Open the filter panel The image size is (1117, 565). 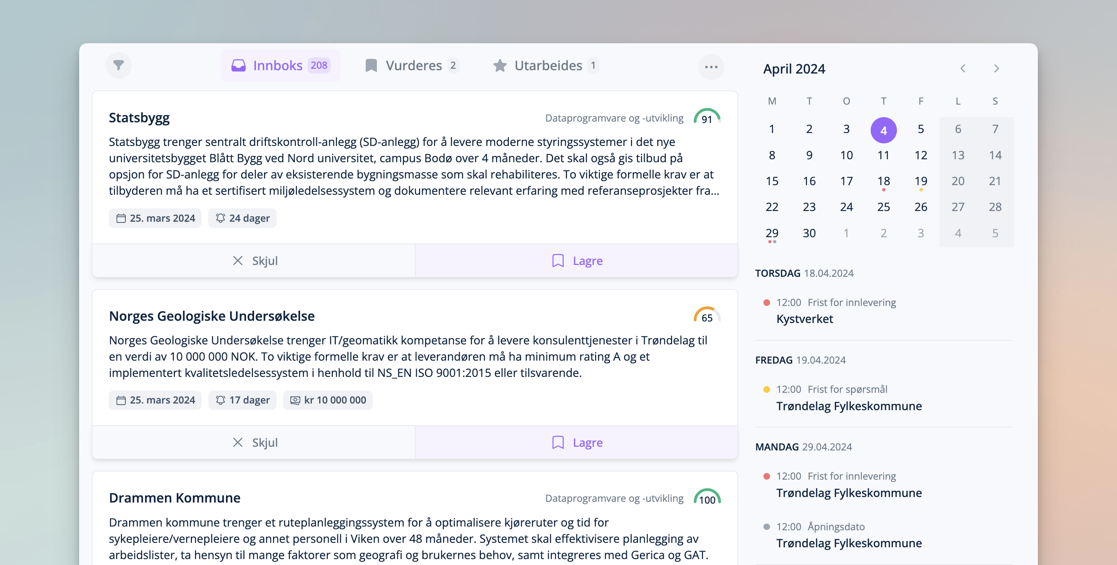point(118,65)
